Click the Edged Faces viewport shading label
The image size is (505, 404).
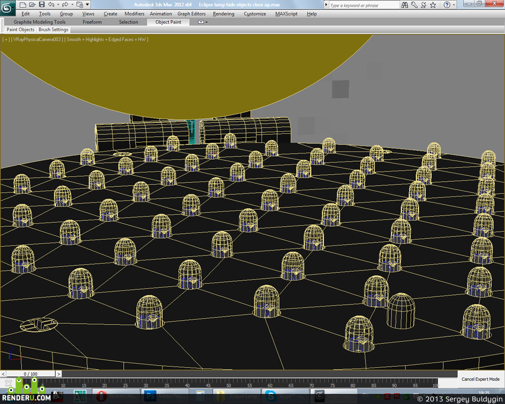coord(121,39)
